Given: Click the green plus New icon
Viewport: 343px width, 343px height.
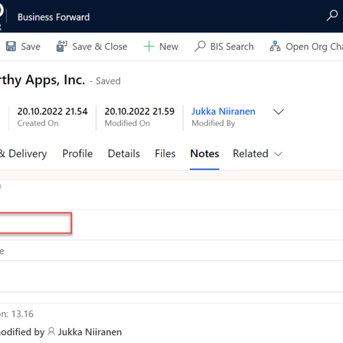Looking at the screenshot, I should coord(149,47).
